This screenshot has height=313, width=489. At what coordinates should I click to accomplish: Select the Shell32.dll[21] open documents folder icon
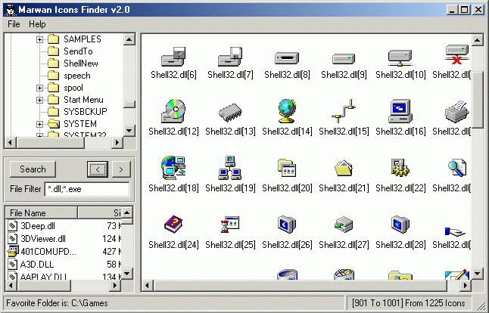[x=344, y=168]
